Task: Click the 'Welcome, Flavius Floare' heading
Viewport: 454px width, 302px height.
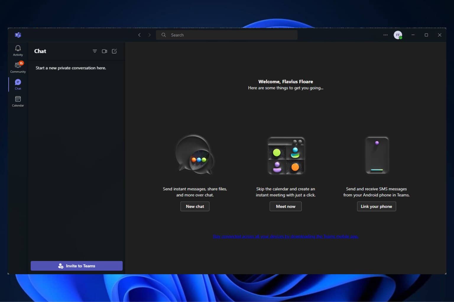Action: (286, 81)
